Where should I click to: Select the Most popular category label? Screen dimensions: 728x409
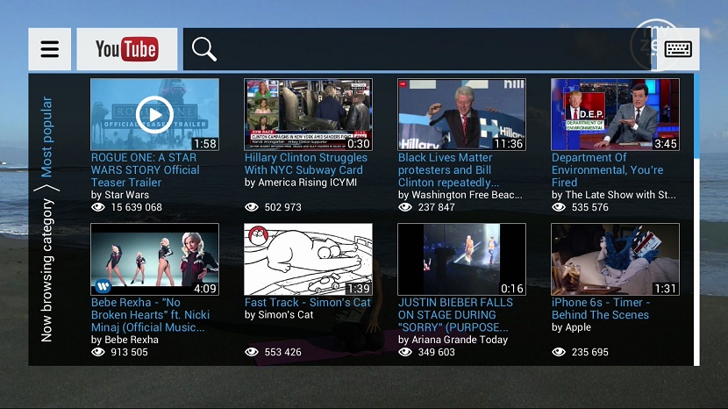(47, 137)
